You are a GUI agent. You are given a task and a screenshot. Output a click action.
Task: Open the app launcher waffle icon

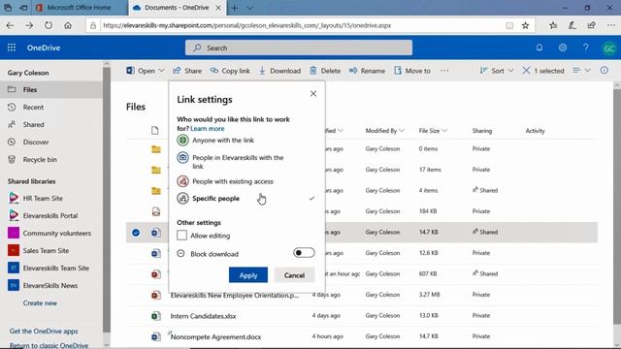click(12, 48)
